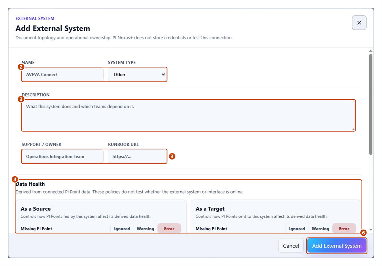Click the dialog's vertical scrollbar thumb

click(371, 104)
